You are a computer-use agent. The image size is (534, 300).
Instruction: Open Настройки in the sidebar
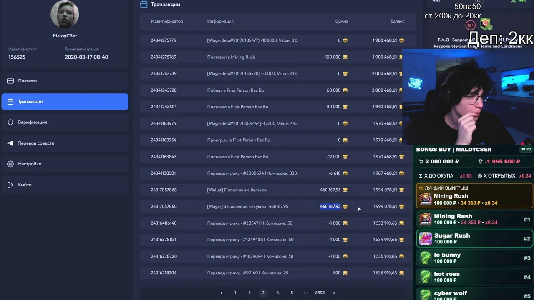65,164
